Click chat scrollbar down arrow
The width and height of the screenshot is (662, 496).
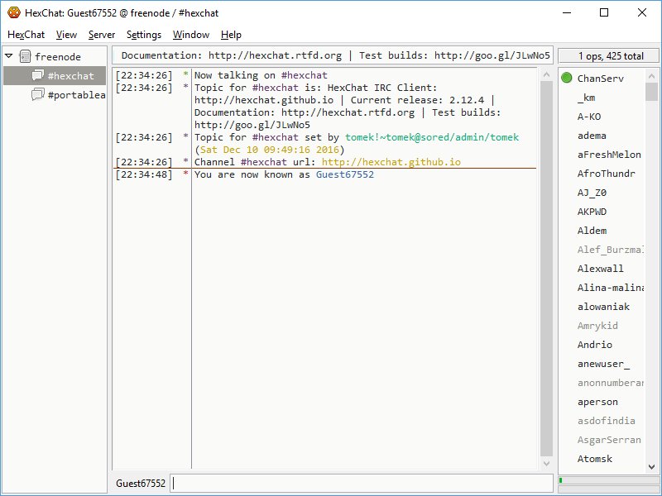(546, 464)
